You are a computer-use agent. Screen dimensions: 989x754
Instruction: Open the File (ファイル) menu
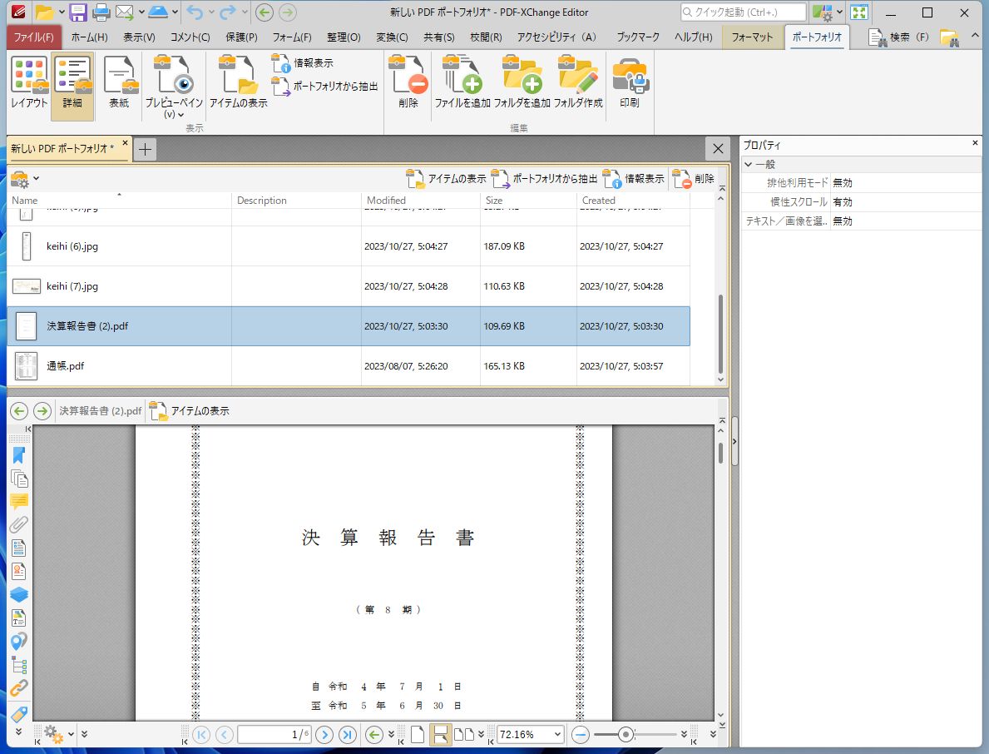pyautogui.click(x=34, y=37)
